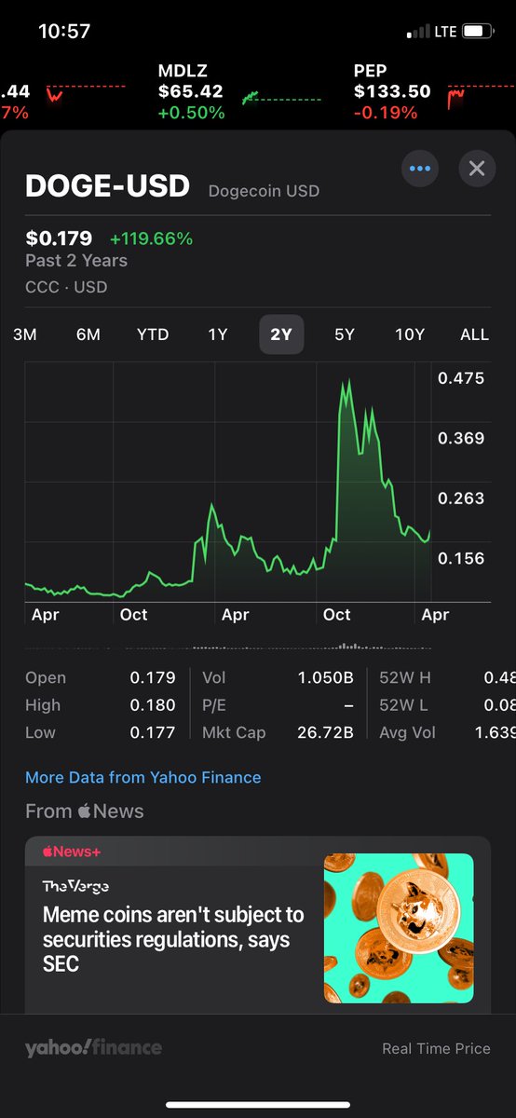This screenshot has height=1118, width=516.
Task: Tap the $0.179 price
Action: (x=59, y=239)
